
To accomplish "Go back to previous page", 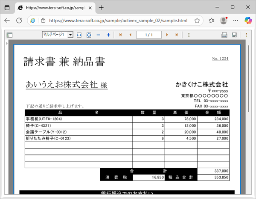I will (x=7, y=21).
